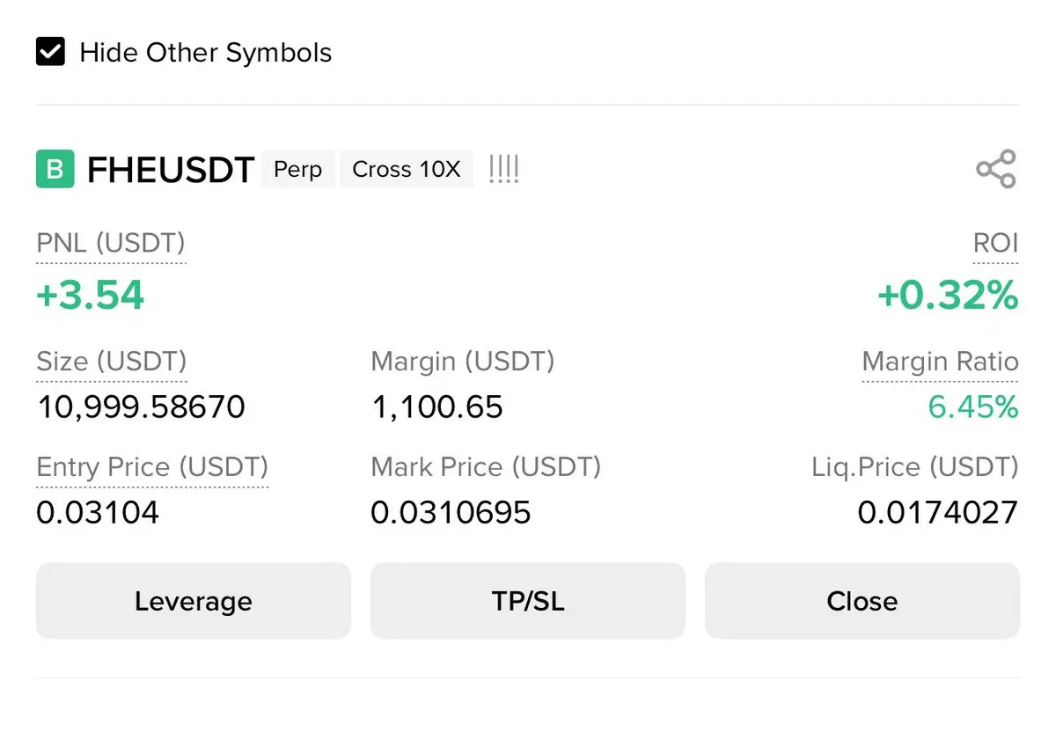
Task: Click the green B buy badge
Action: coord(55,169)
